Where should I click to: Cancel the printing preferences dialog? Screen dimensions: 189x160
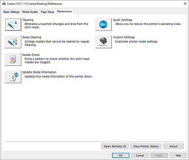[140, 155]
